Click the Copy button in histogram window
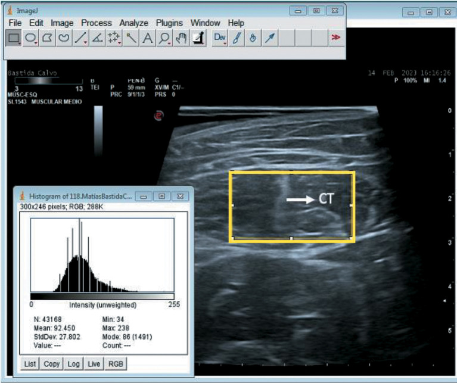457x383 pixels. click(x=51, y=363)
